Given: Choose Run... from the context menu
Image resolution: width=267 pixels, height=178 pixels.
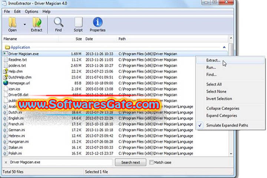Looking at the screenshot, I should [230, 67].
